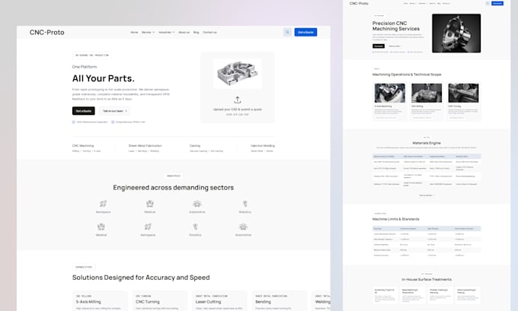The height and width of the screenshot is (311, 518).
Task: Click the Comprehensive DFM check icon
Action: (113, 122)
